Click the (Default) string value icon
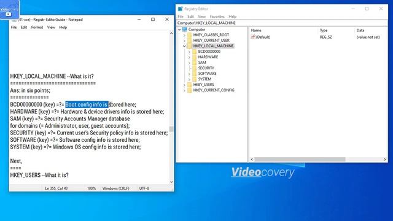This screenshot has width=393, height=221. click(253, 37)
